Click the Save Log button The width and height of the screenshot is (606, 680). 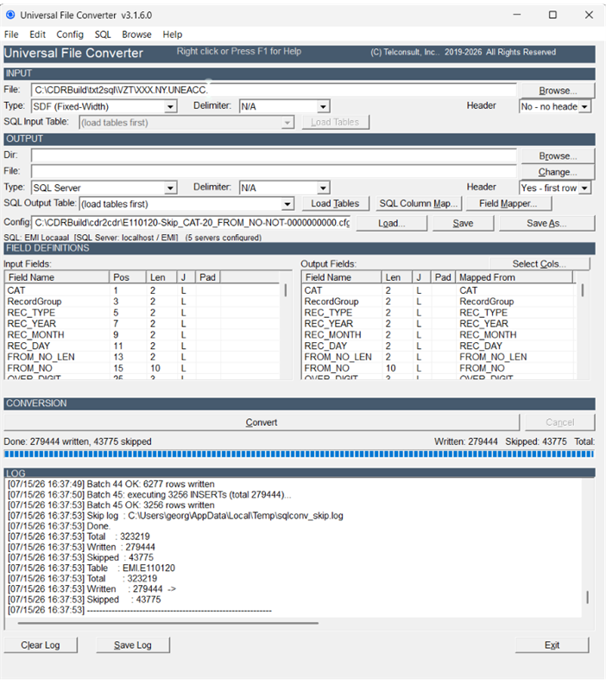(x=133, y=645)
